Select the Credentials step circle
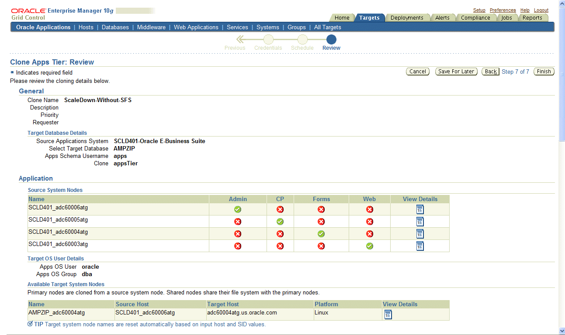The height and width of the screenshot is (335, 565). point(268,39)
